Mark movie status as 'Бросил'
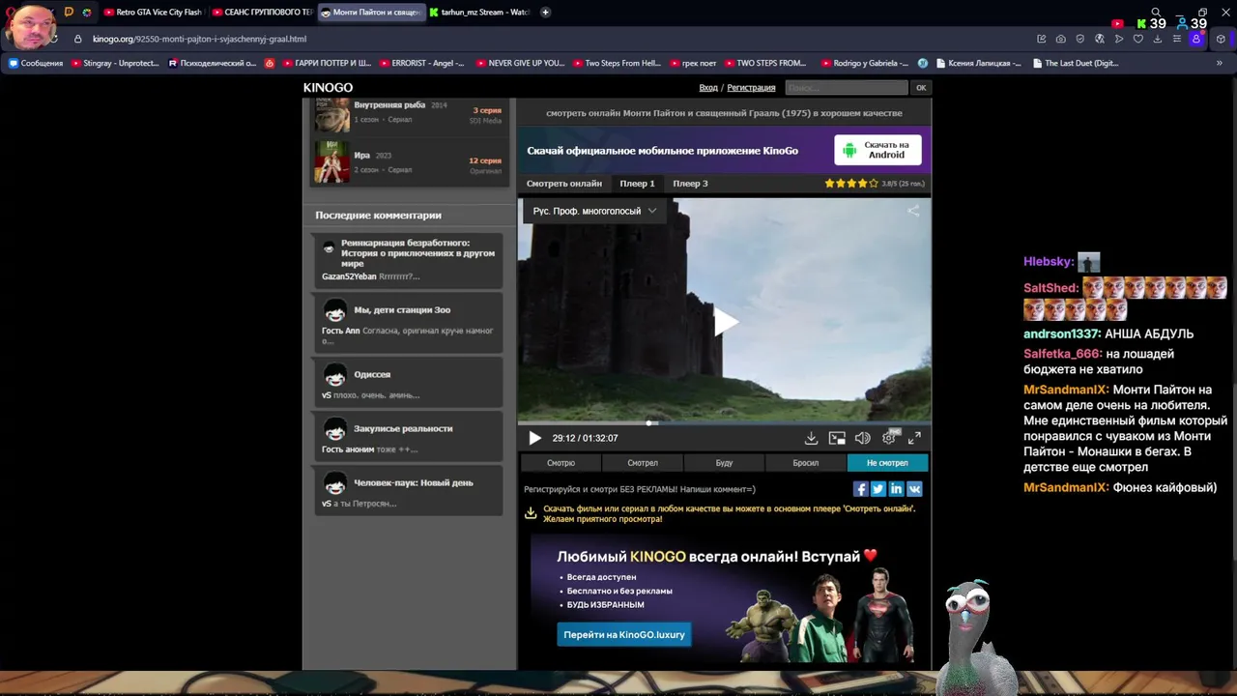The height and width of the screenshot is (696, 1237). (806, 463)
